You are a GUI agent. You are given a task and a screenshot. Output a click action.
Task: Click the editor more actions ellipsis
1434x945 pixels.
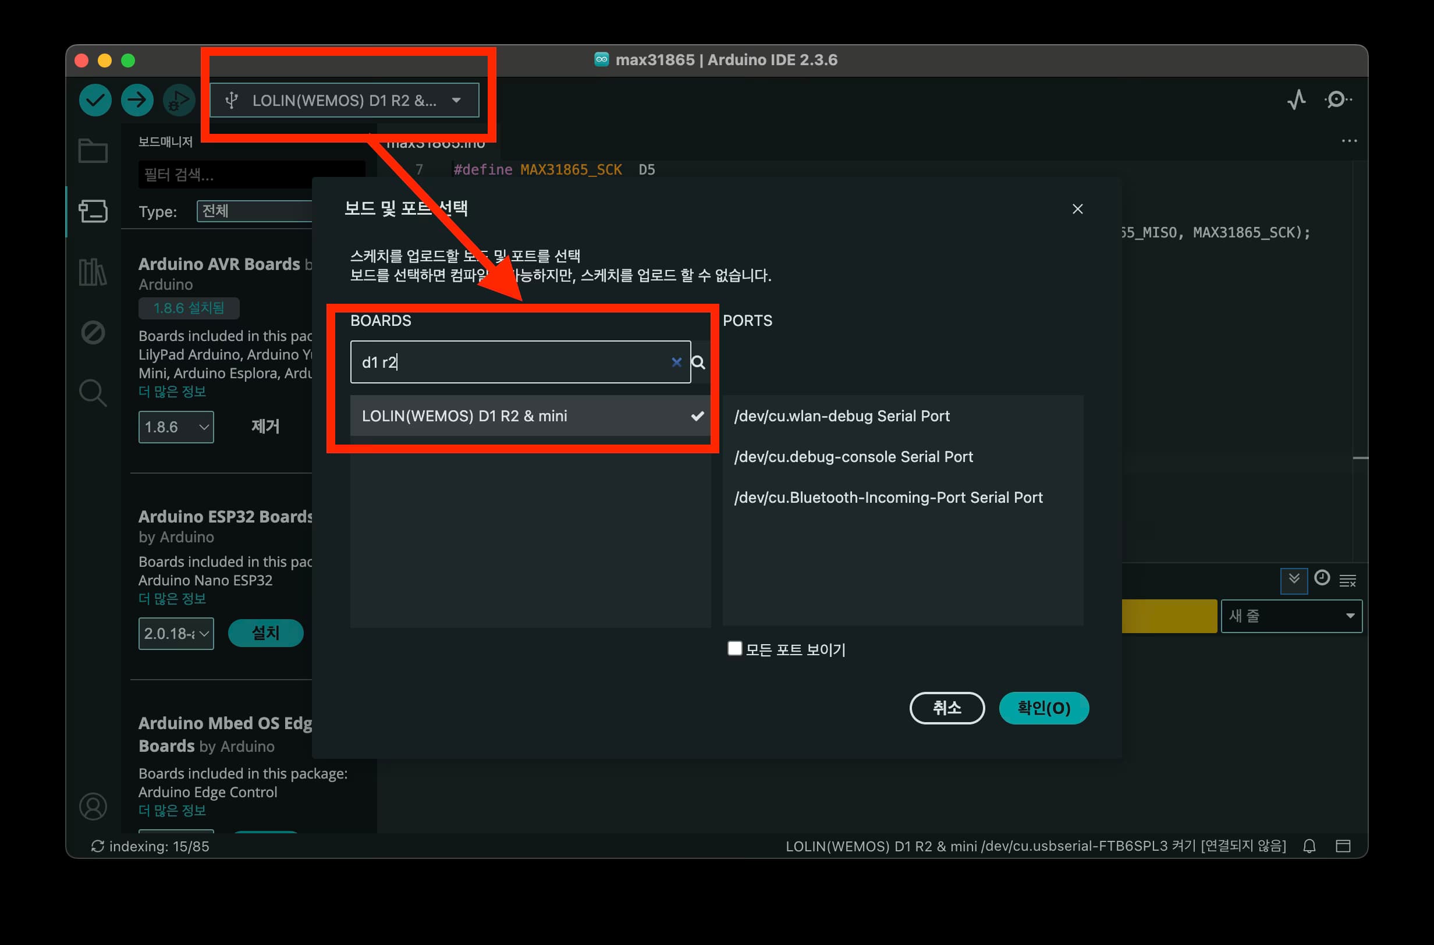point(1349,141)
